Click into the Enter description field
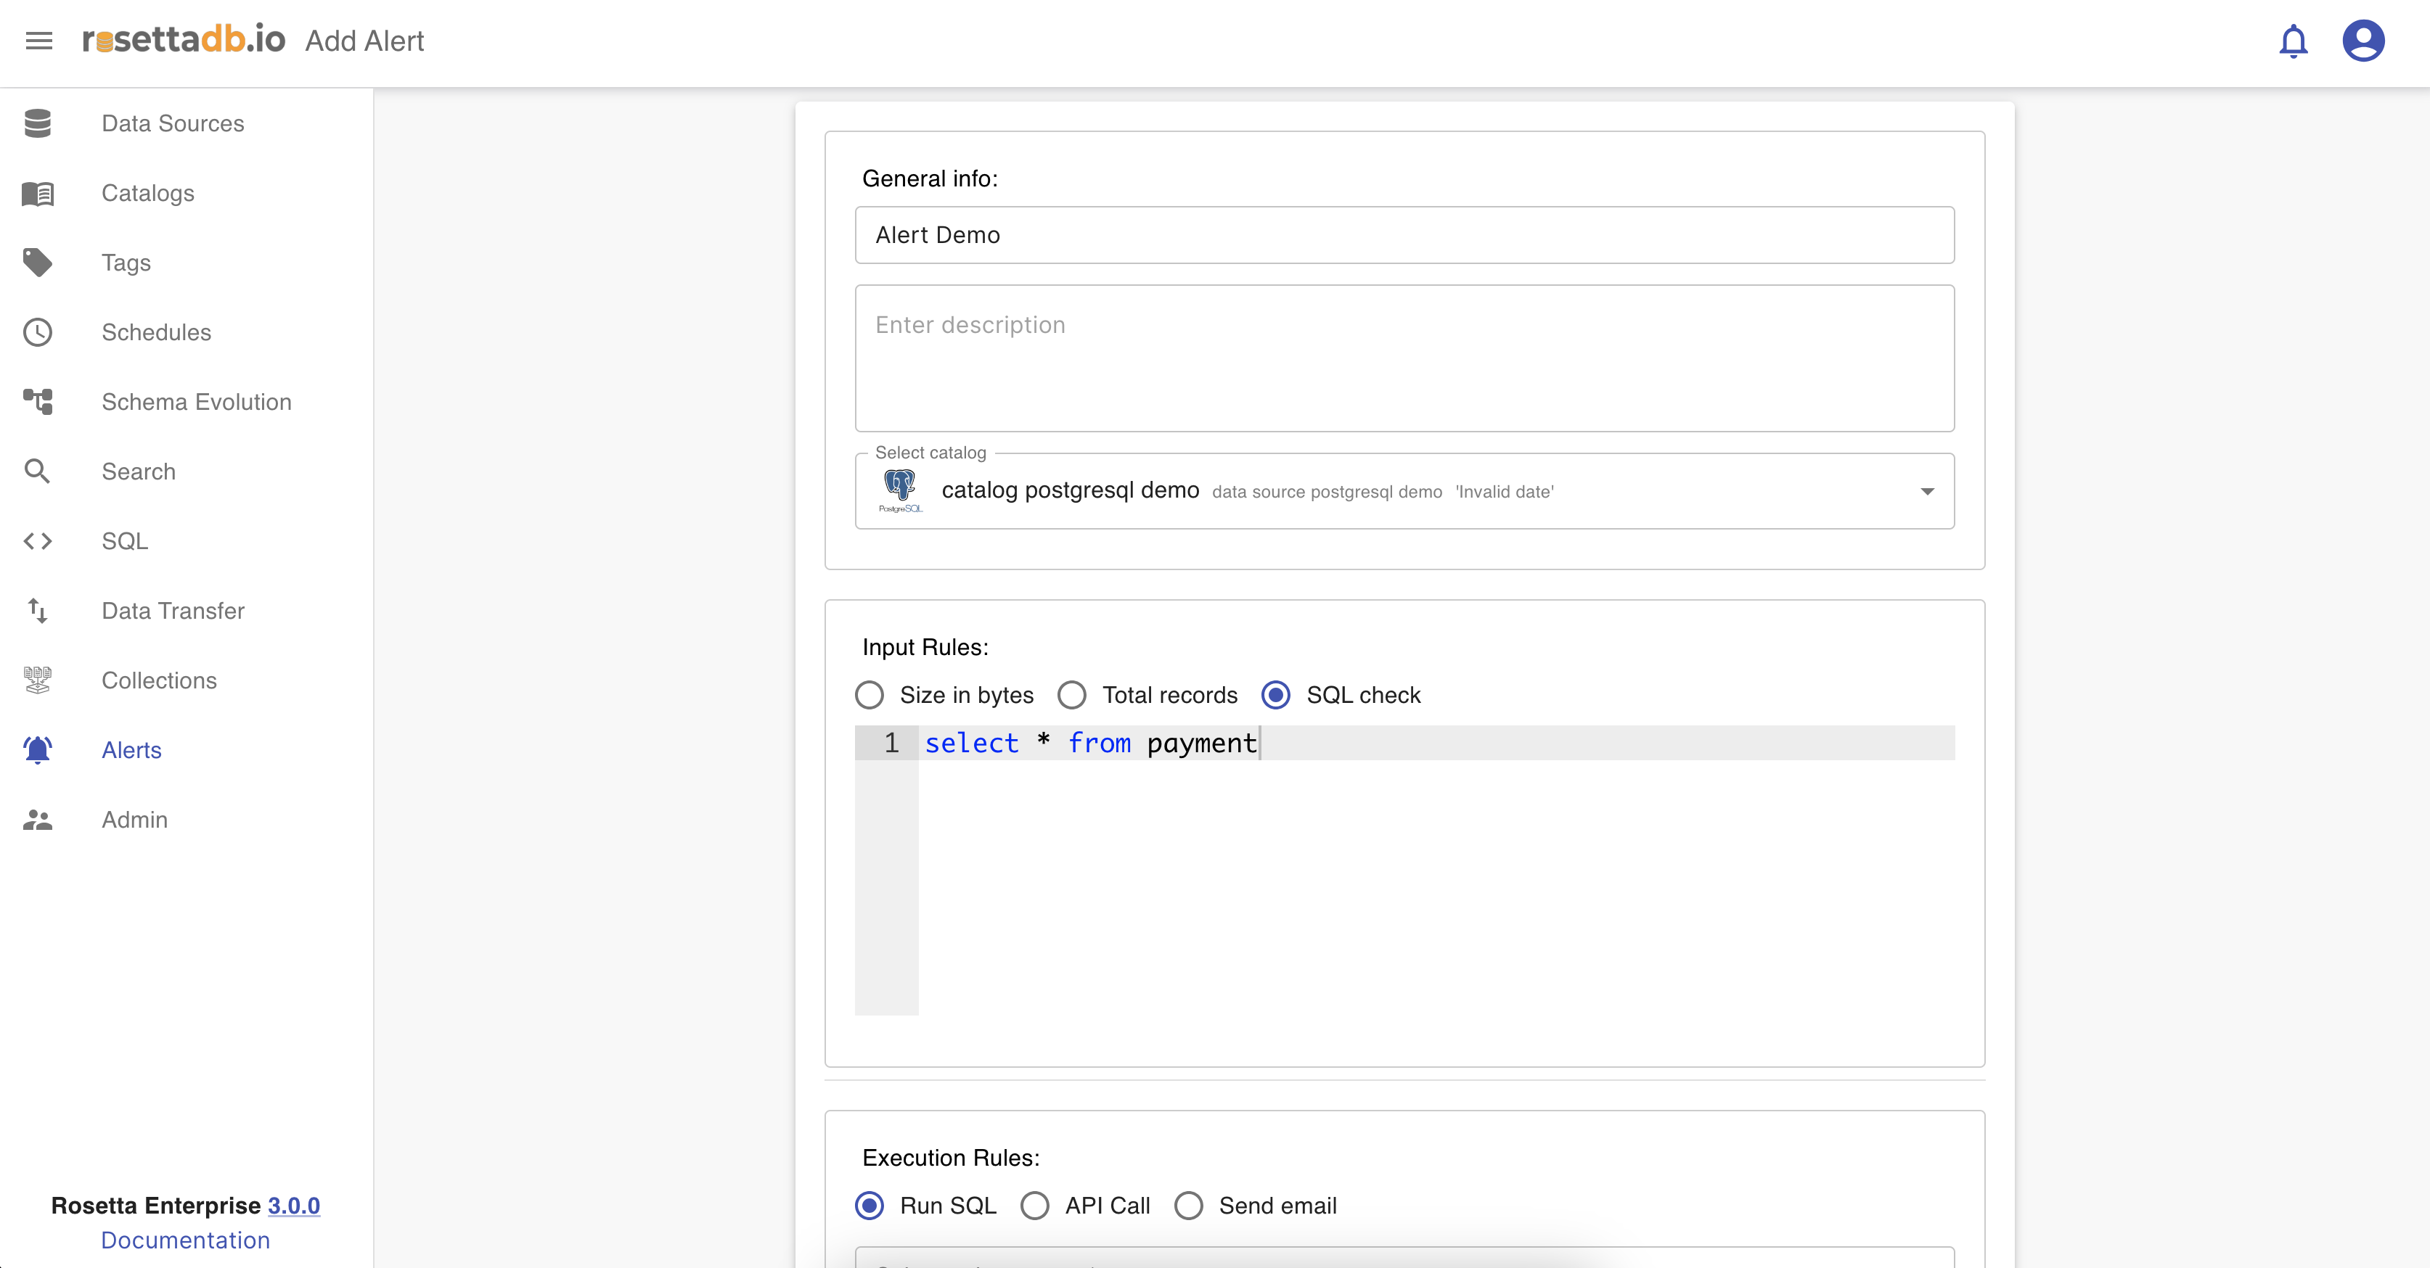 (1404, 358)
